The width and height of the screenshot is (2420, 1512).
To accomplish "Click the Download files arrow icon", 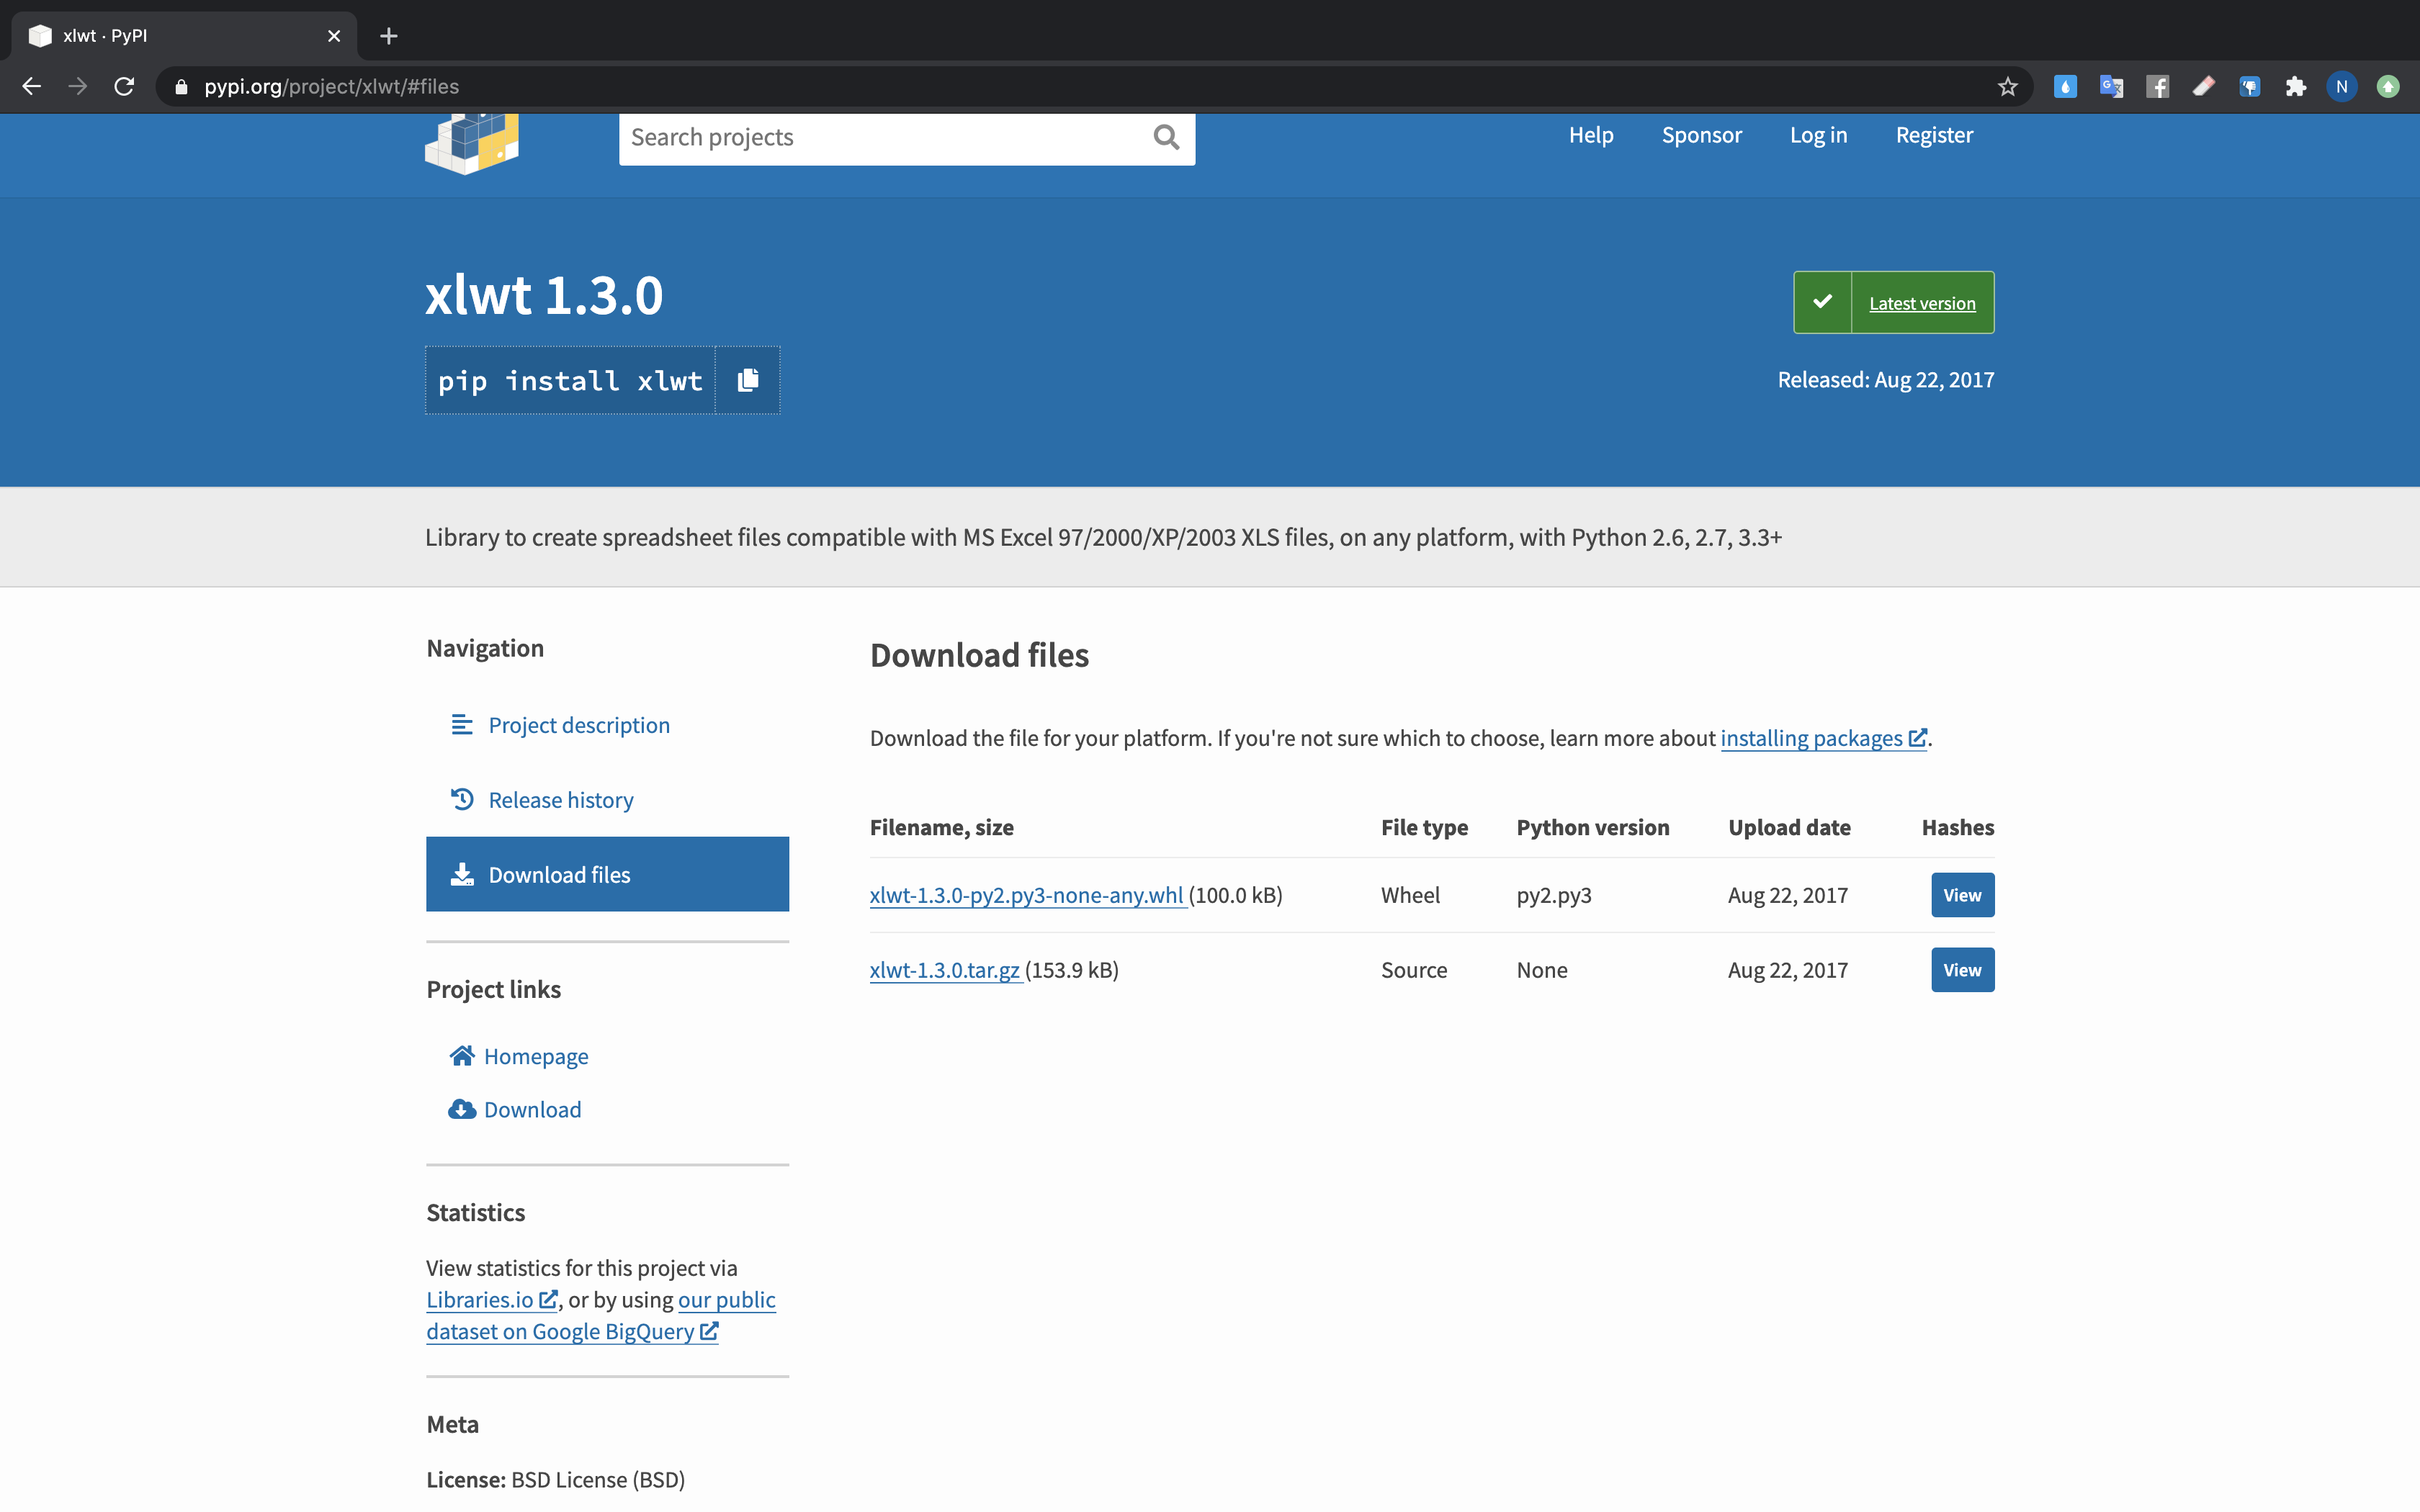I will pyautogui.click(x=461, y=875).
